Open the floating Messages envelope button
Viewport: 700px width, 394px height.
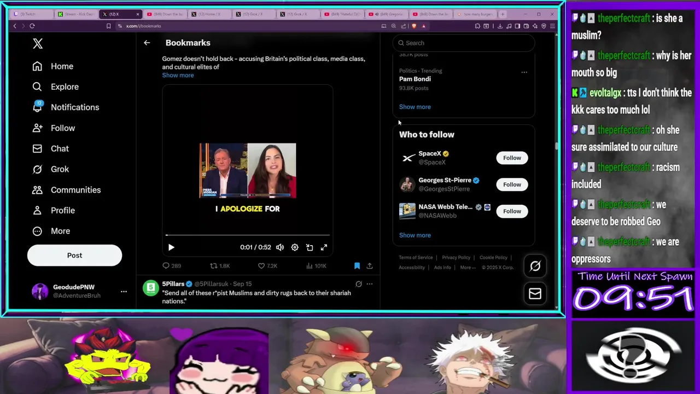pos(535,294)
